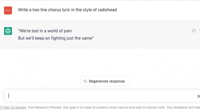
Task: Click the red KU user avatar
Action: [x=8, y=10]
